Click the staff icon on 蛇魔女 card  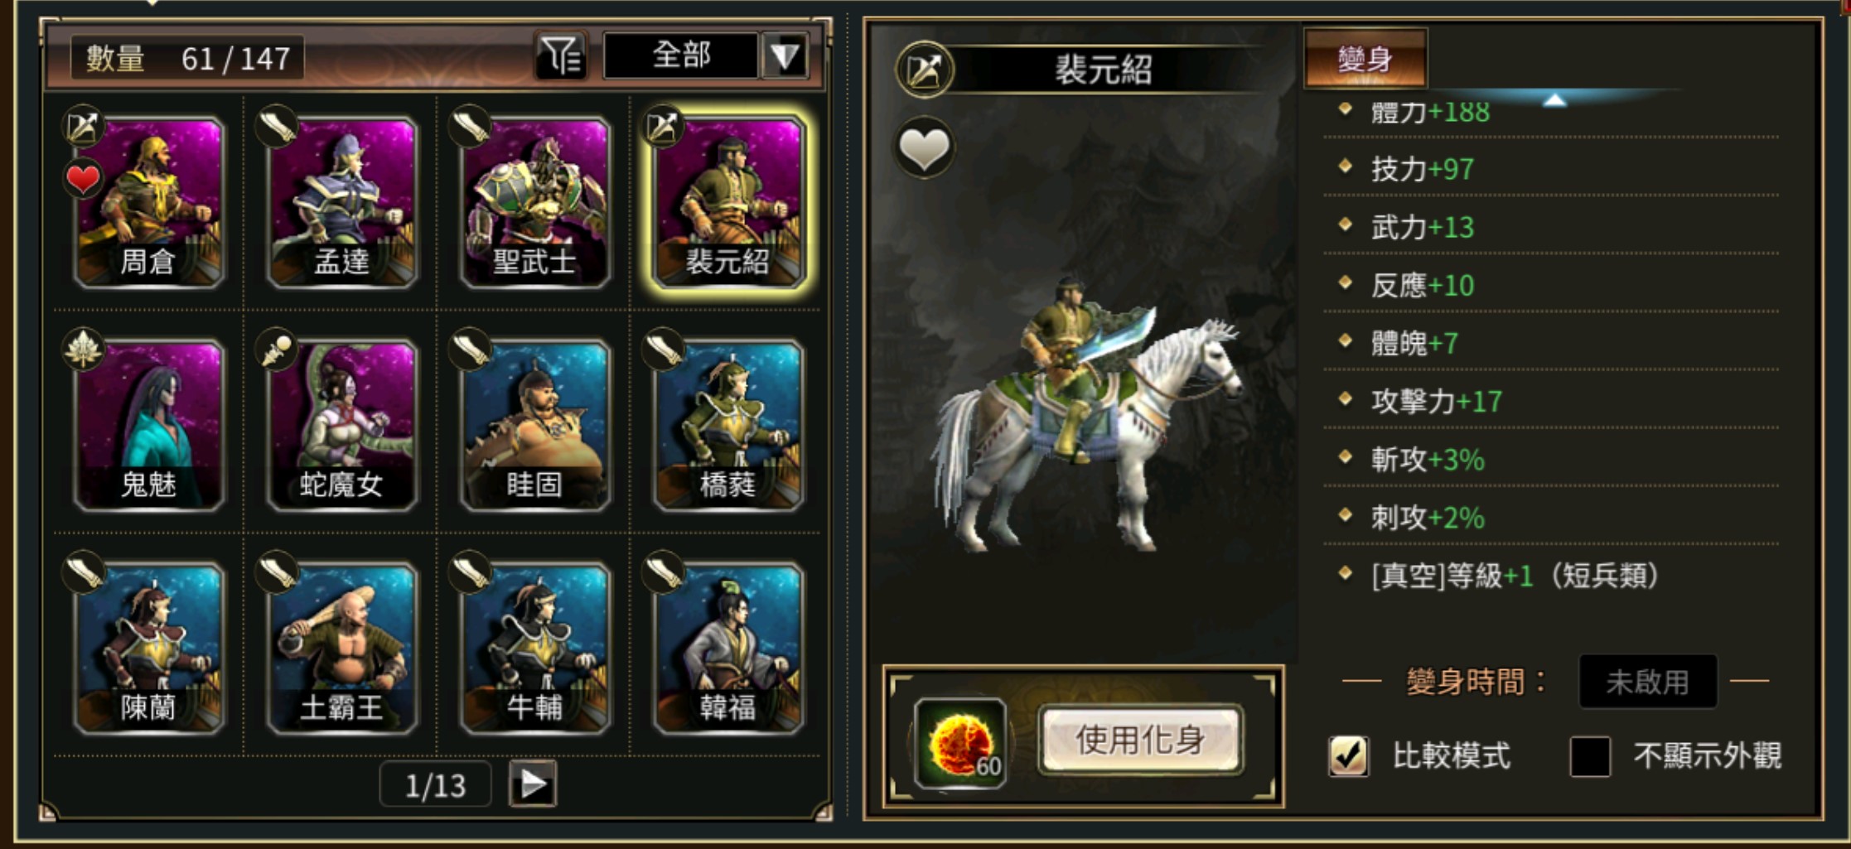277,349
